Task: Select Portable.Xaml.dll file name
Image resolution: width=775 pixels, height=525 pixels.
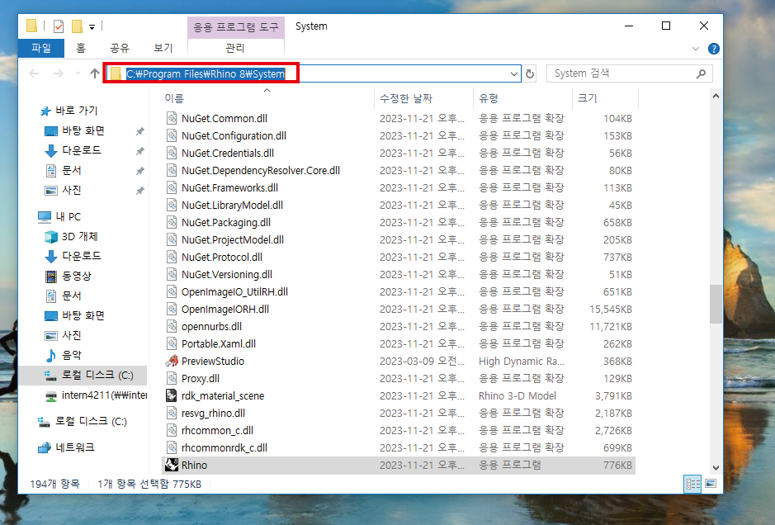Action: pyautogui.click(x=219, y=343)
